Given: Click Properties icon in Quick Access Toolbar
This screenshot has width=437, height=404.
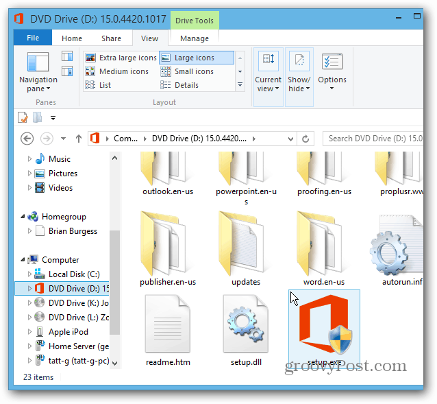Looking at the screenshot, I should pos(23,117).
